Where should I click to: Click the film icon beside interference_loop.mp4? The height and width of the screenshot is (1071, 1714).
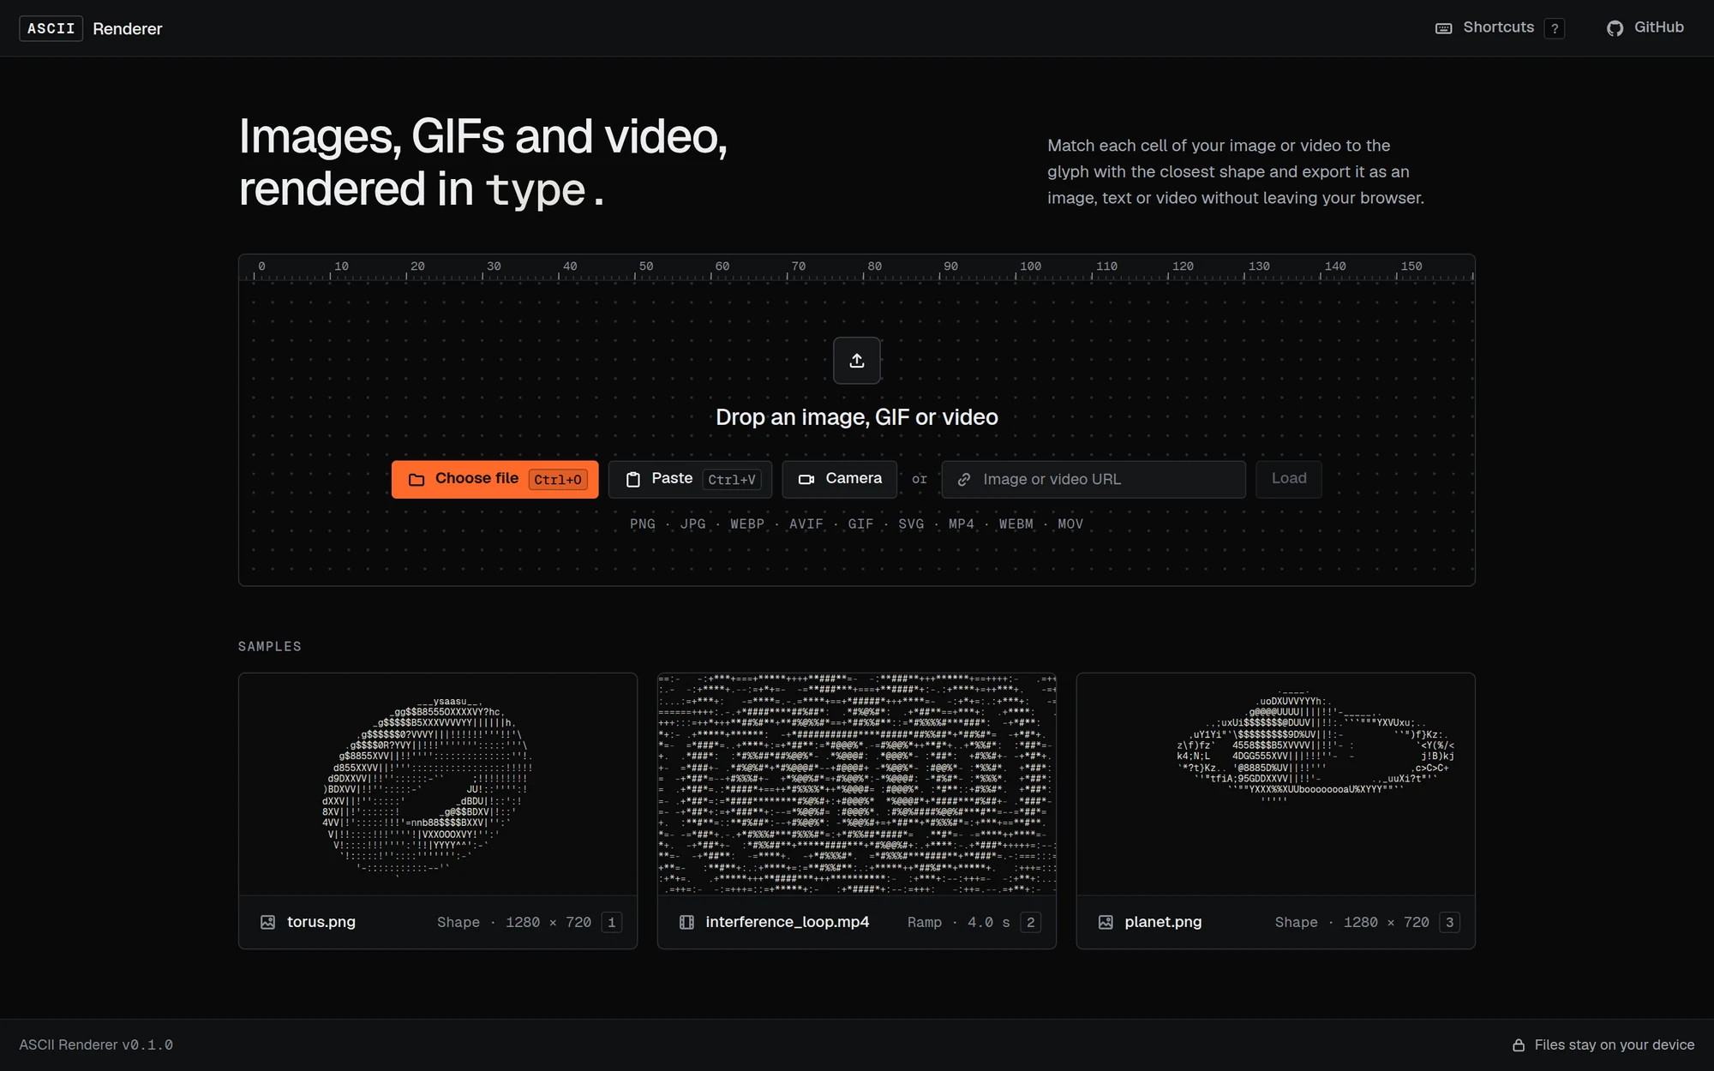click(686, 923)
